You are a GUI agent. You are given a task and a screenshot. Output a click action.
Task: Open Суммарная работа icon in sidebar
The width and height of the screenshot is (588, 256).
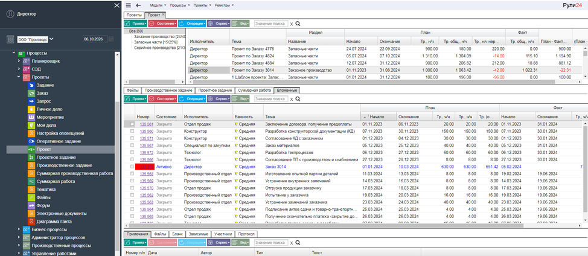(x=31, y=181)
